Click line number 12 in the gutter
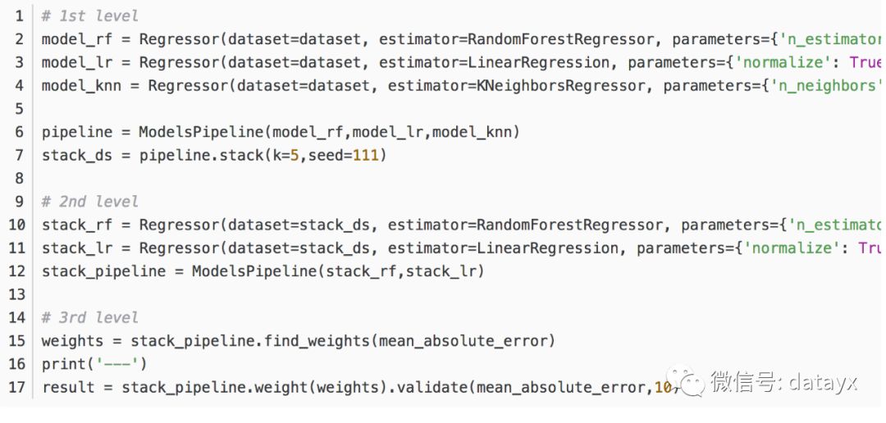 (x=17, y=271)
